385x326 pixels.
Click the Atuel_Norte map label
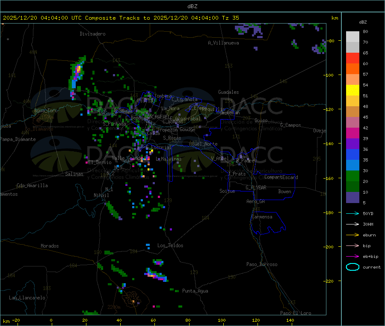pos(203,144)
